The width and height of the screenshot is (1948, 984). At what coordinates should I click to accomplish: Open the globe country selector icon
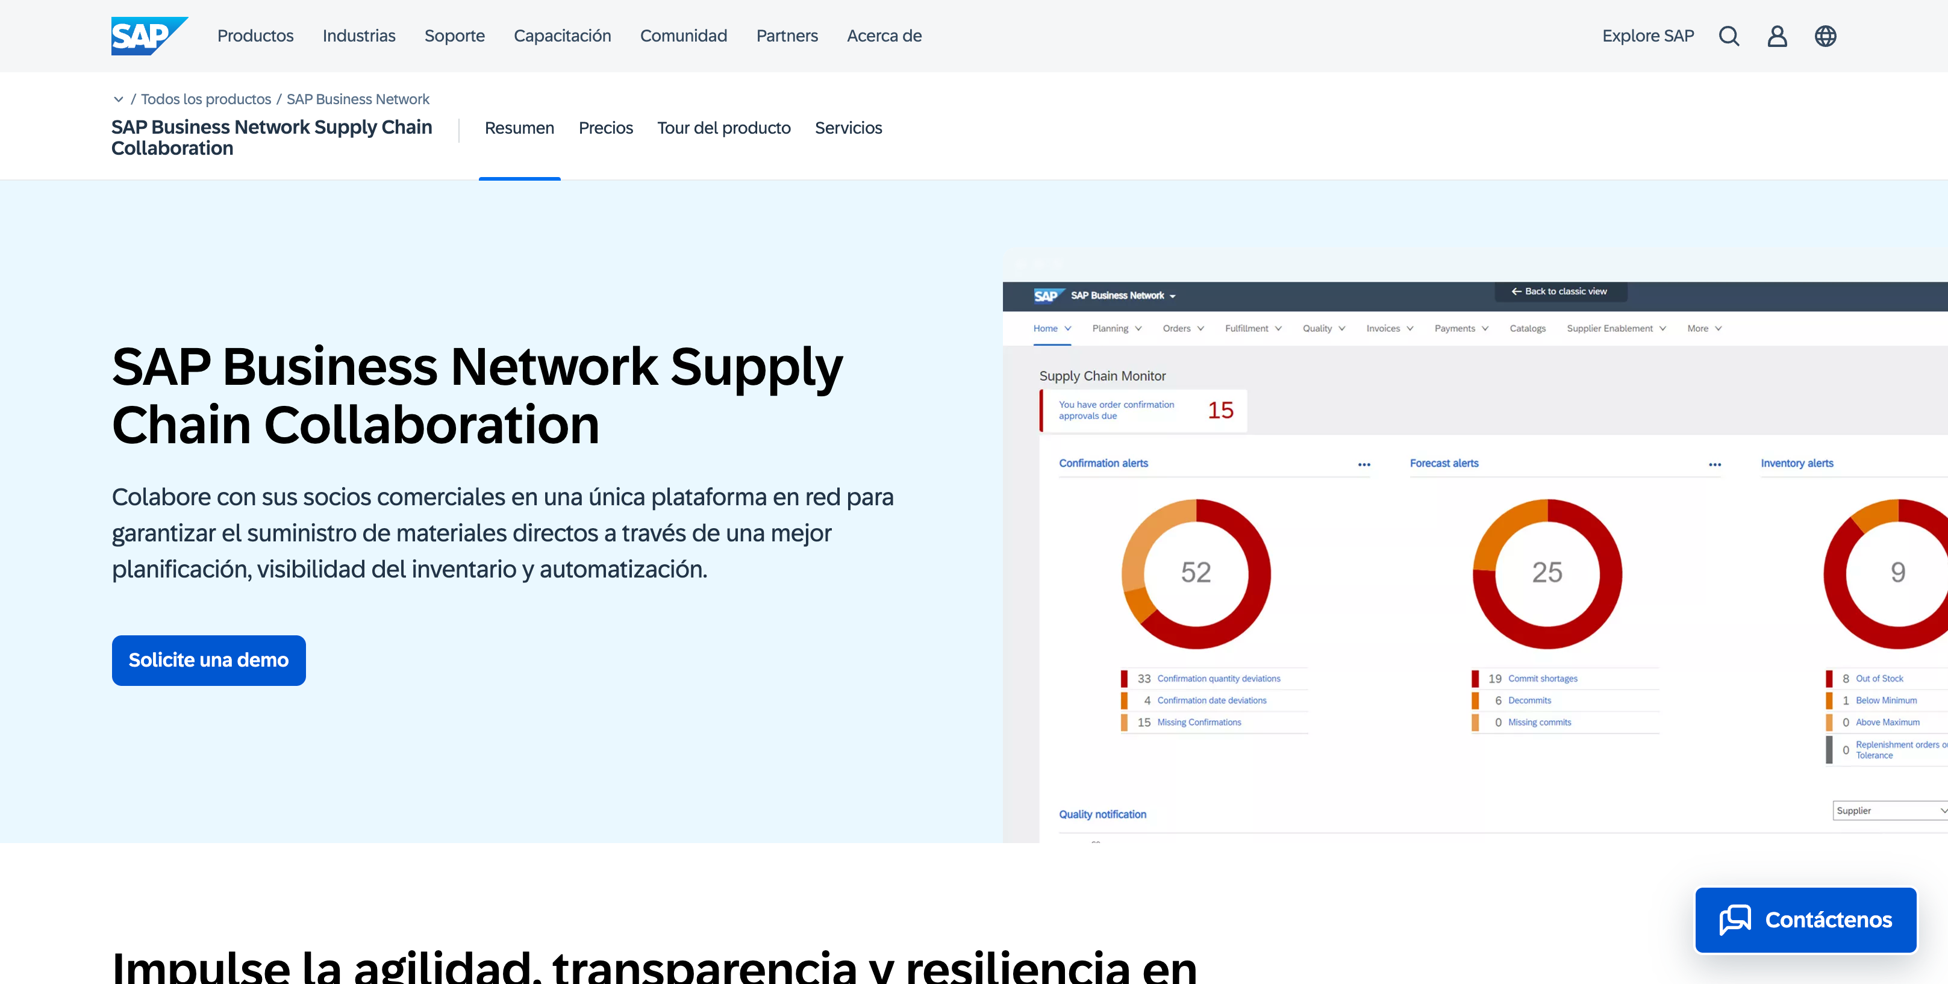(x=1826, y=36)
